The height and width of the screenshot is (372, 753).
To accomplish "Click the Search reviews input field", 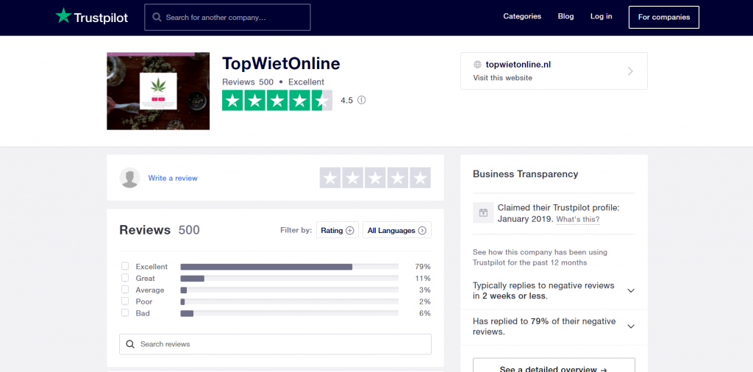I will (275, 344).
